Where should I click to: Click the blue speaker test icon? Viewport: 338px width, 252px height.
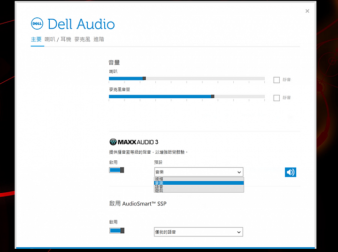click(x=291, y=172)
